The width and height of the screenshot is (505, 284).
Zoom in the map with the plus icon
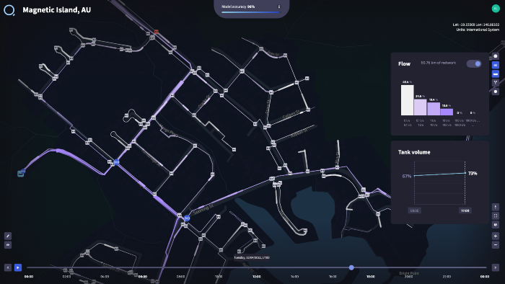pos(496,236)
